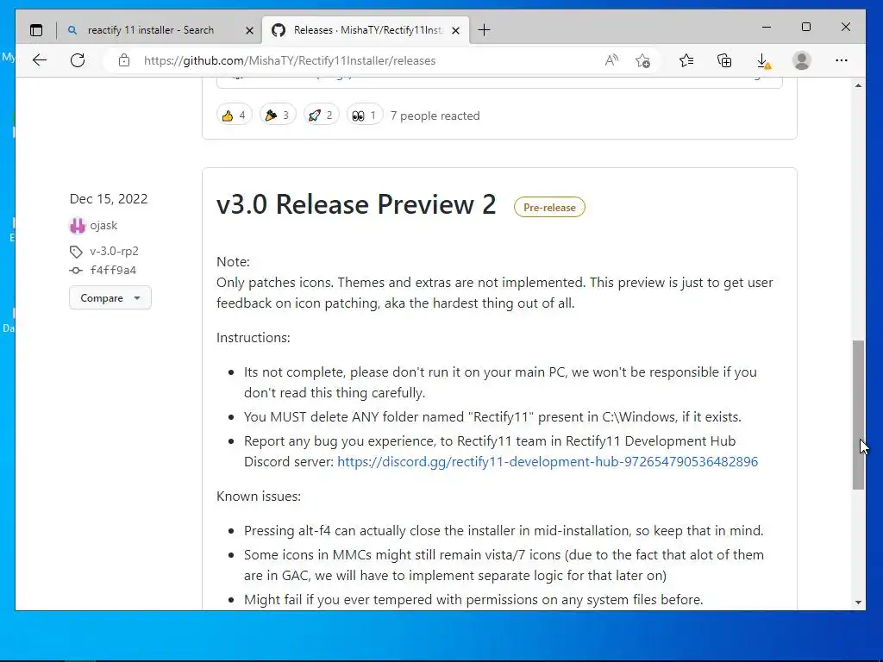The image size is (883, 662).
Task: Open a new browser tab
Action: [x=485, y=30]
